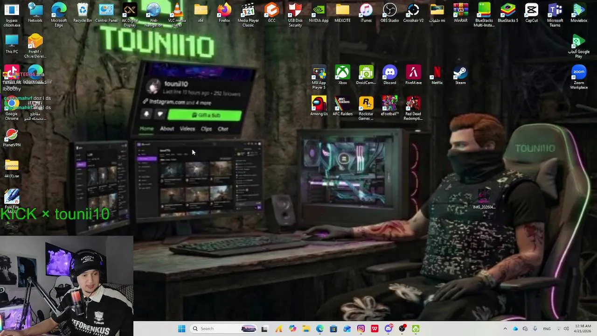Select the FiveM.exe desktop shortcut
The height and width of the screenshot is (336, 597).
pos(413,75)
